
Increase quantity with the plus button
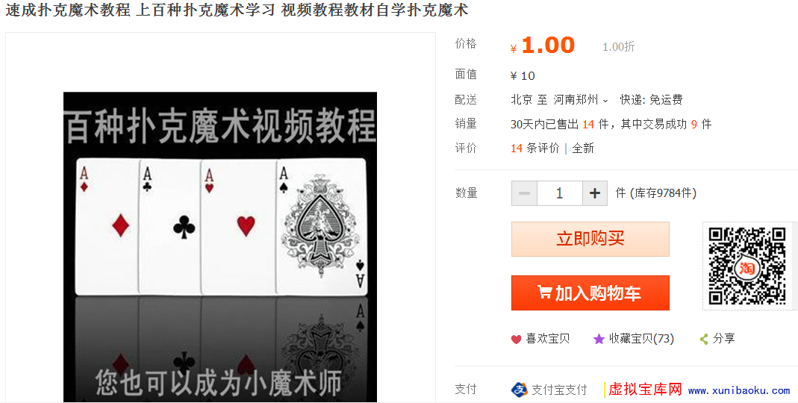click(594, 193)
